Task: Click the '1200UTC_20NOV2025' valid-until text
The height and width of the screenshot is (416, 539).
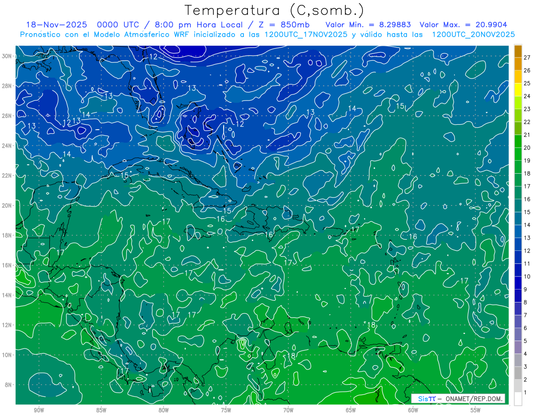Action: point(473,34)
